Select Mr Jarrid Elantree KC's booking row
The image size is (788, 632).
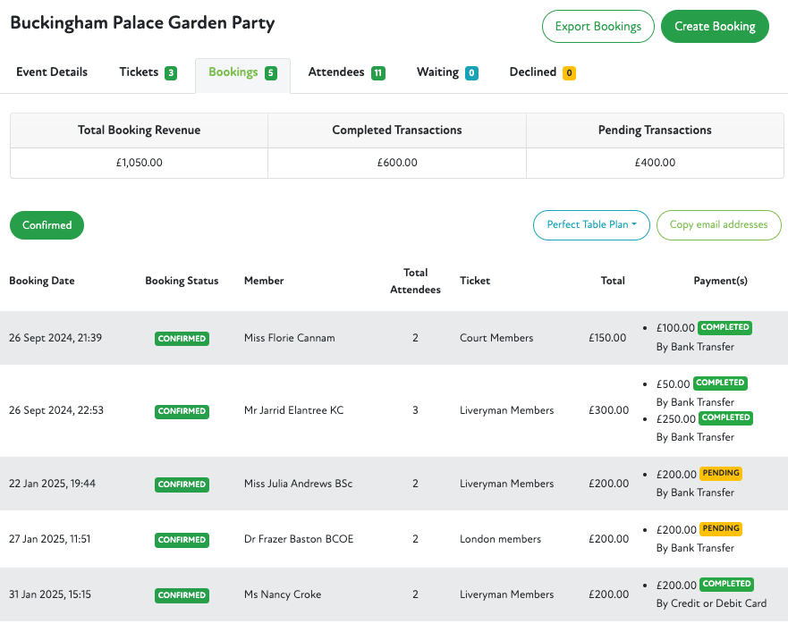point(293,411)
